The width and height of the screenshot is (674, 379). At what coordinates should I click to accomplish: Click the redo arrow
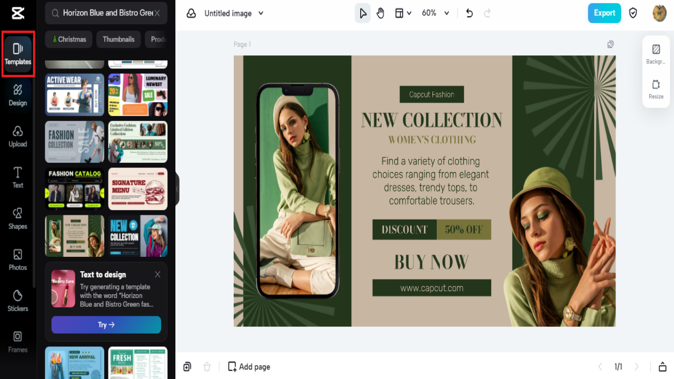point(487,13)
